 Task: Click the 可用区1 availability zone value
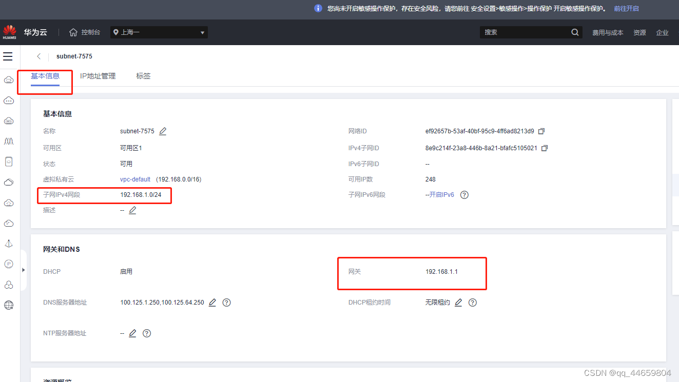pyautogui.click(x=131, y=148)
